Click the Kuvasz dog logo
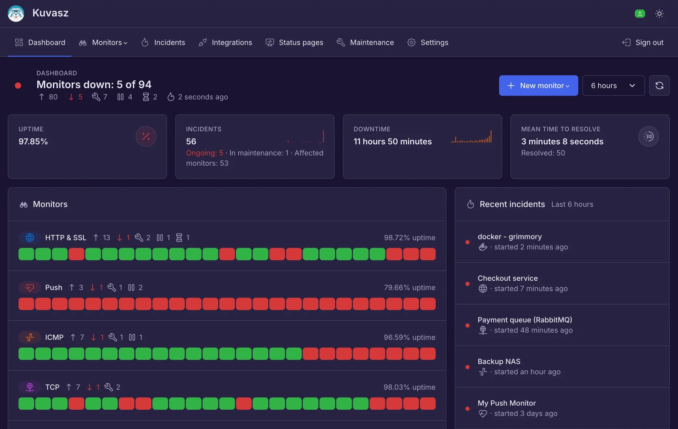The image size is (678, 429). (16, 13)
